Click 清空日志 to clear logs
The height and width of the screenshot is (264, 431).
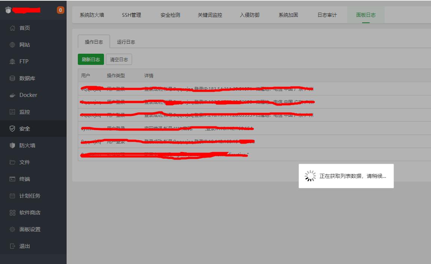tap(119, 59)
